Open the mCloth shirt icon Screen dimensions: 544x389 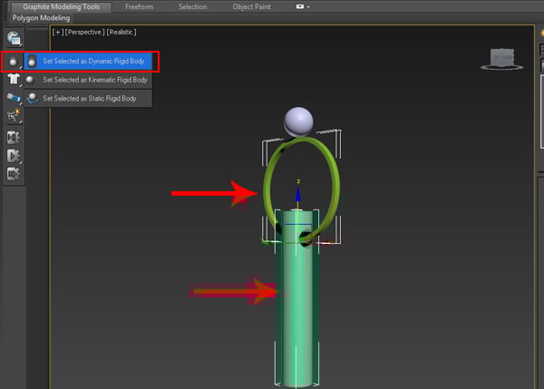[14, 79]
